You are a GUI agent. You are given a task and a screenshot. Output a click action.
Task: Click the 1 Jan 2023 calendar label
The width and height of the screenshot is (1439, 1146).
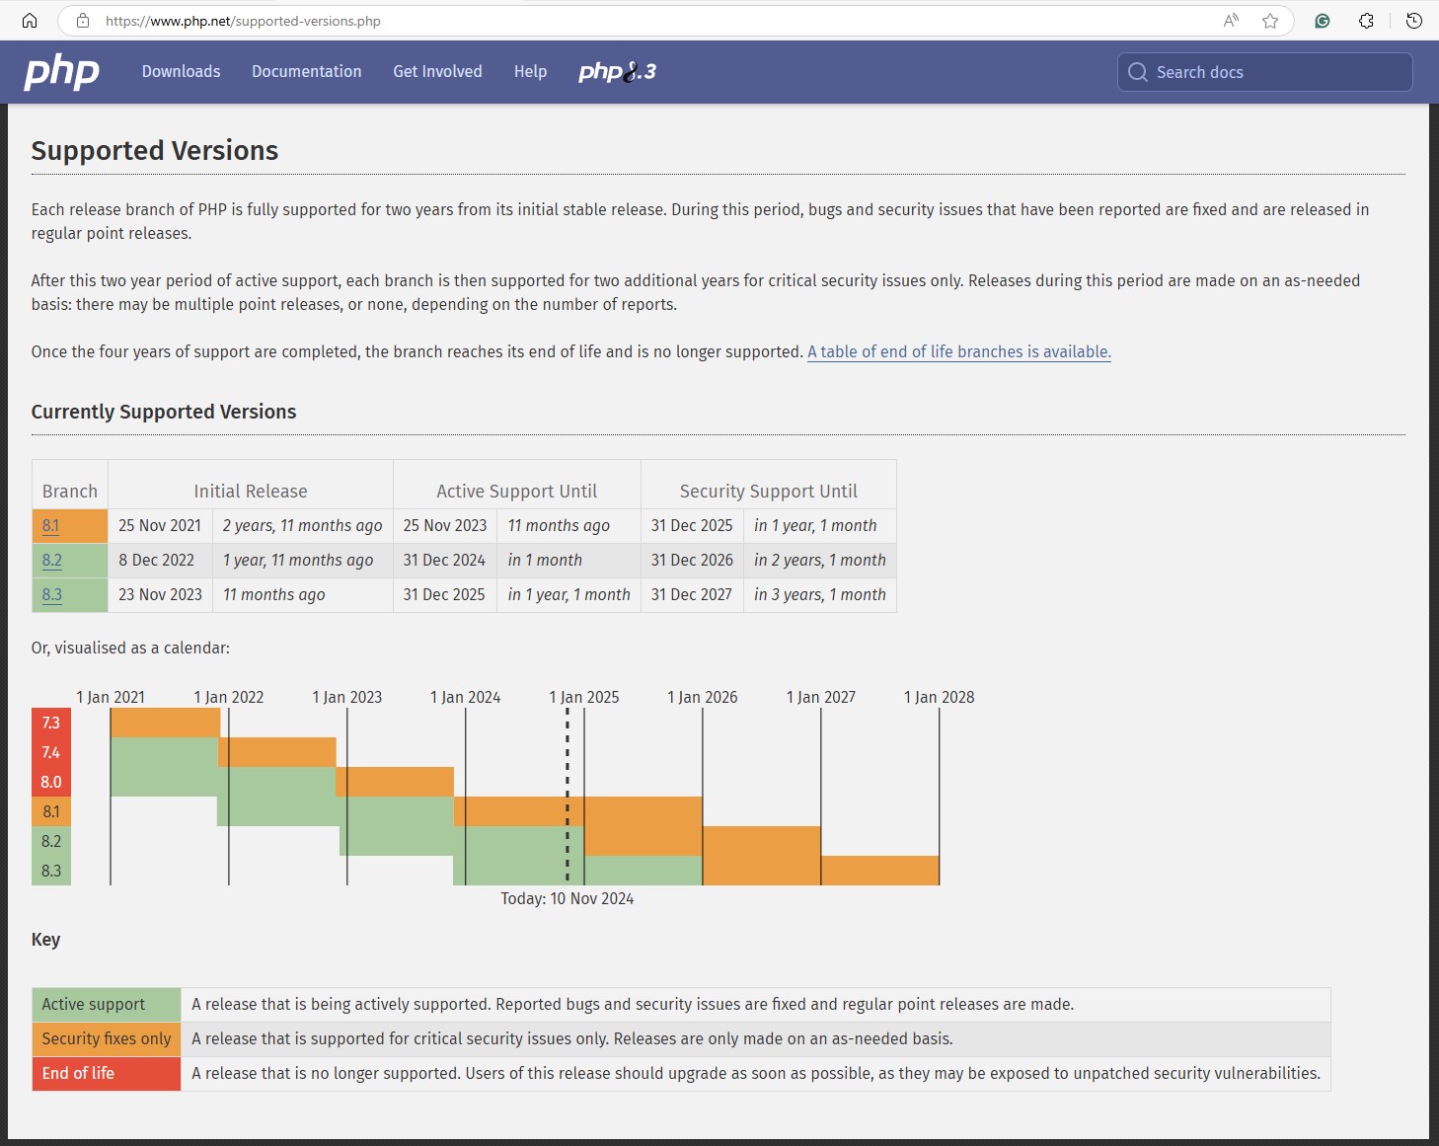click(347, 697)
